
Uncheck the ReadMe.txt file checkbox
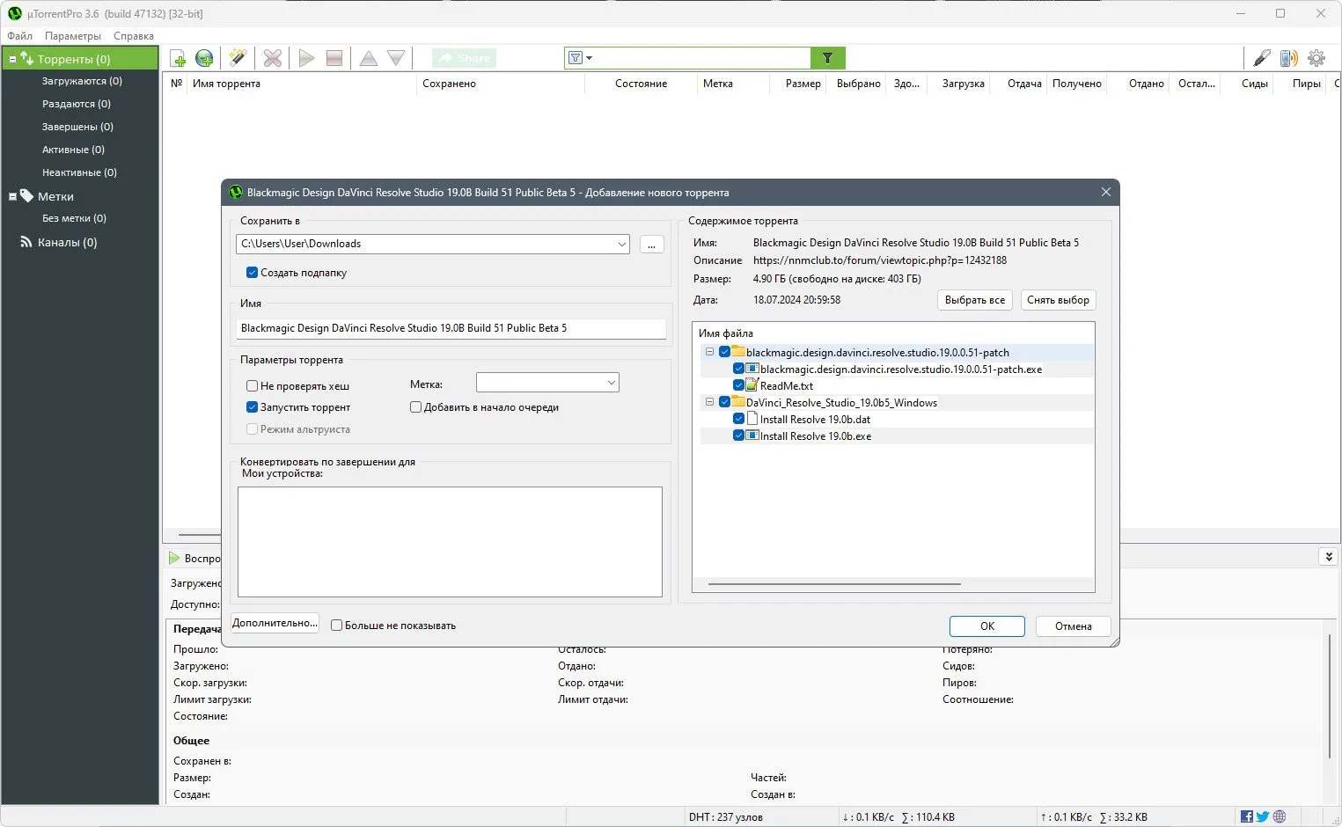[738, 385]
